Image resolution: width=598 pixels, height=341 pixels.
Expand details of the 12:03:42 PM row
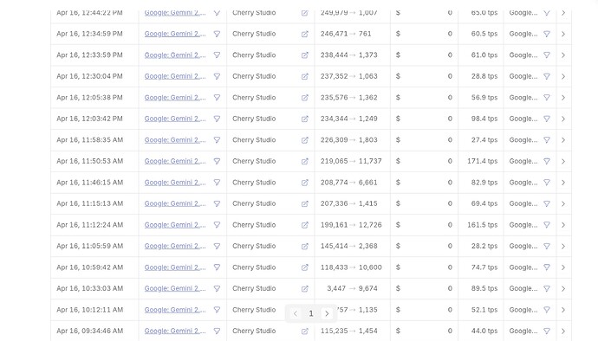563,119
